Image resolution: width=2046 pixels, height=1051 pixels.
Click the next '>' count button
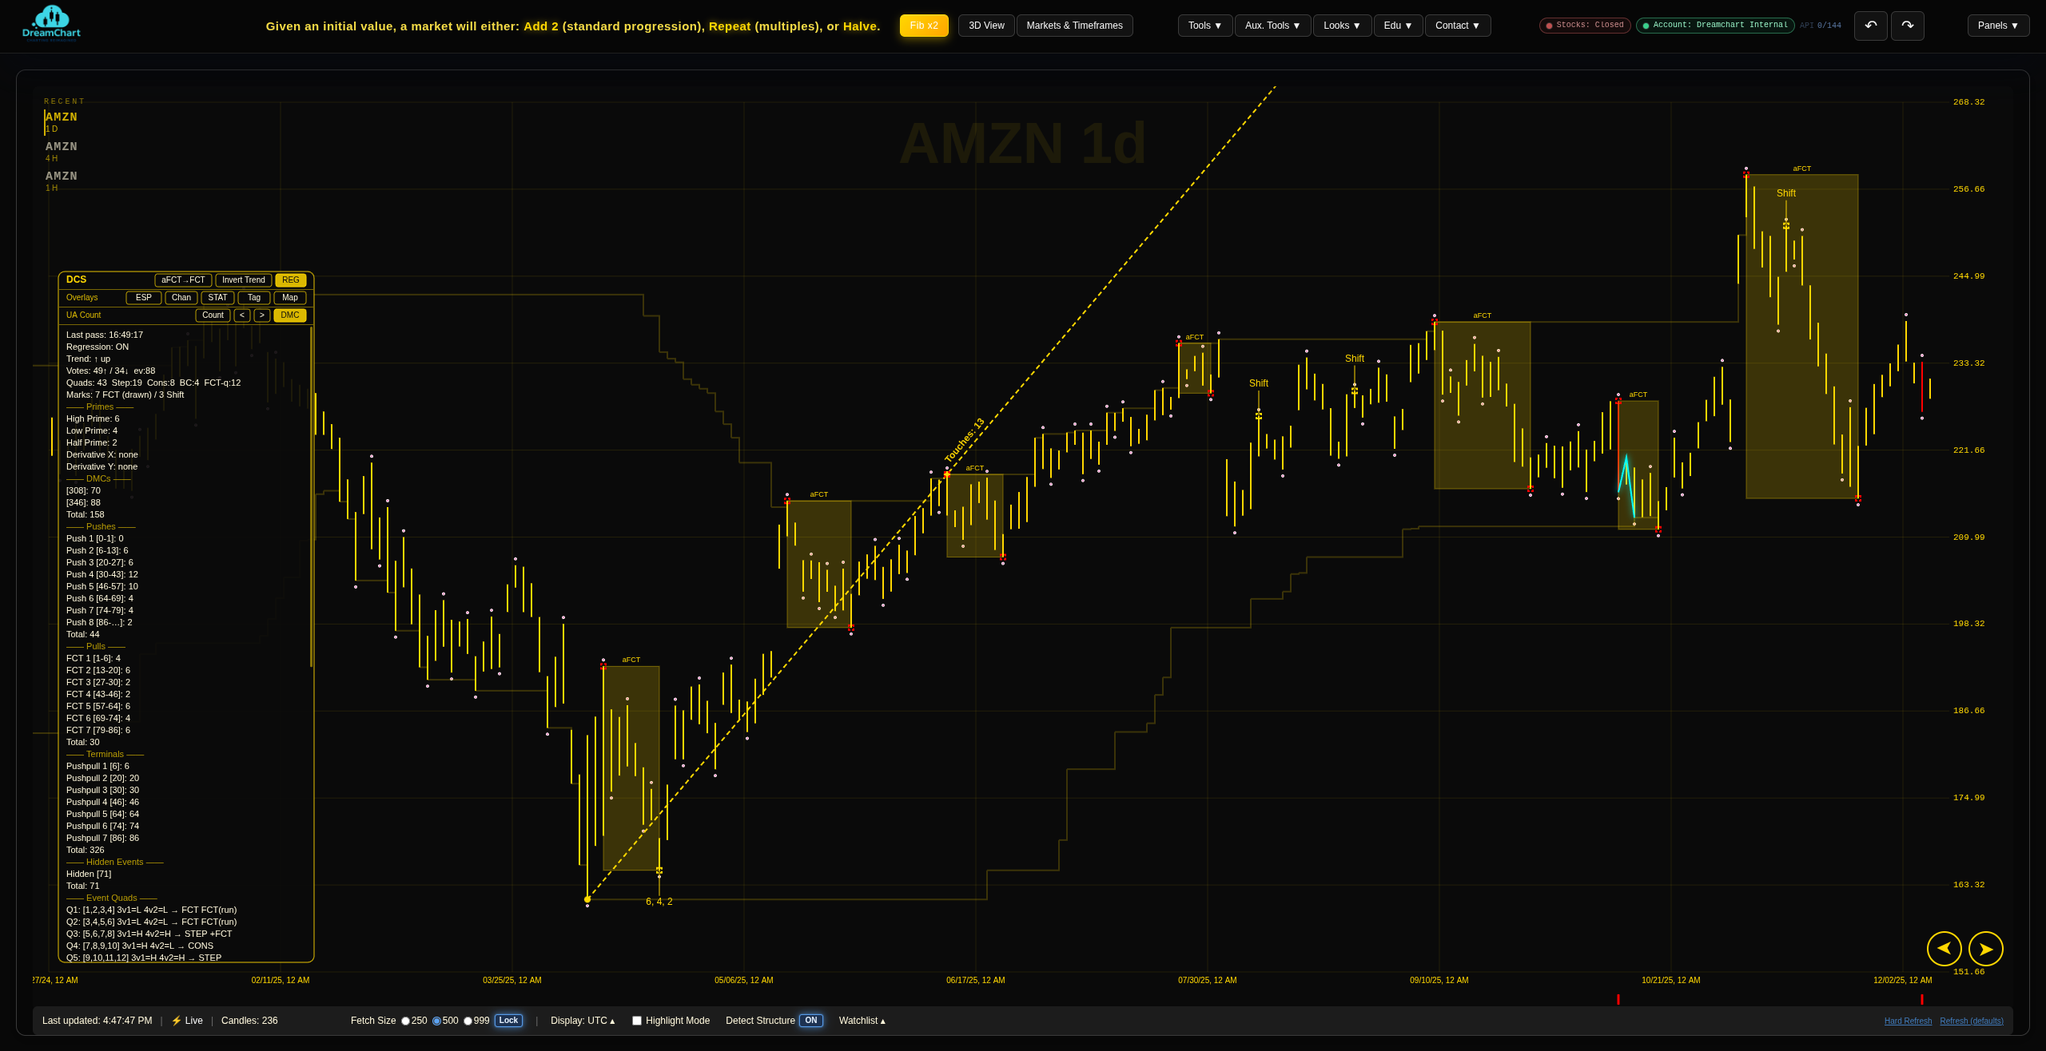click(x=261, y=315)
